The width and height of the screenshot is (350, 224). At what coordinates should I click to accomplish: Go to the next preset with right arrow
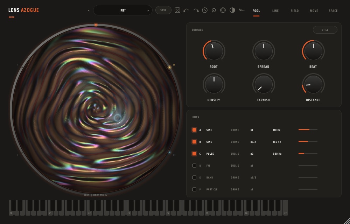[x=148, y=10]
